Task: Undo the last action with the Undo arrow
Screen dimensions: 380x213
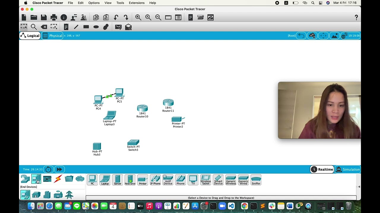Action: [116, 18]
